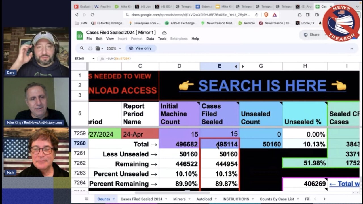This screenshot has height=204, width=363.
Task: Open the Help menu
Action: [195, 39]
